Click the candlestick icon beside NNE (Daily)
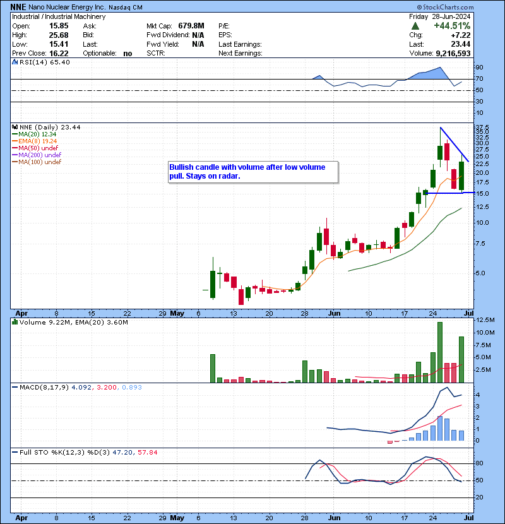The height and width of the screenshot is (524, 505). (x=15, y=127)
